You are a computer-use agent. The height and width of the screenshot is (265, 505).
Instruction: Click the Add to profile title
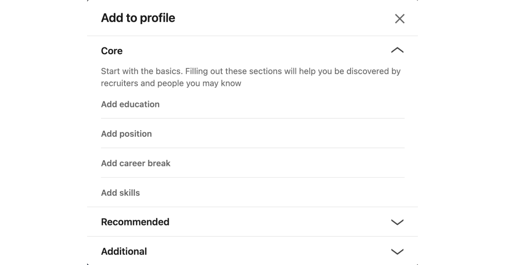pos(138,18)
